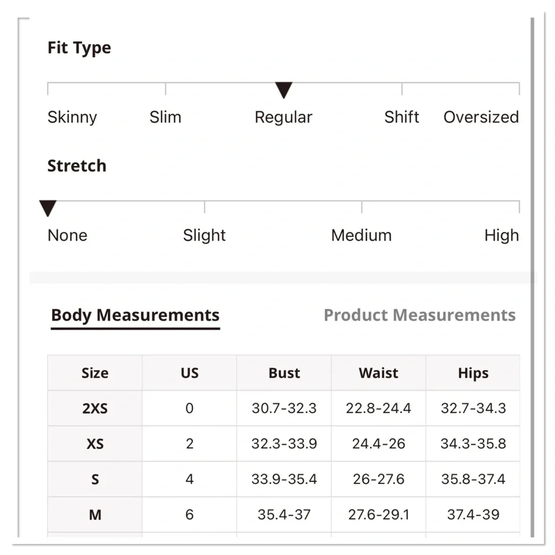
Task: Click the US column header
Action: [x=189, y=373]
